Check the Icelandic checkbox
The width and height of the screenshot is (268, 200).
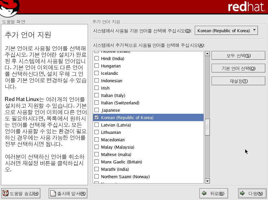click(97, 73)
